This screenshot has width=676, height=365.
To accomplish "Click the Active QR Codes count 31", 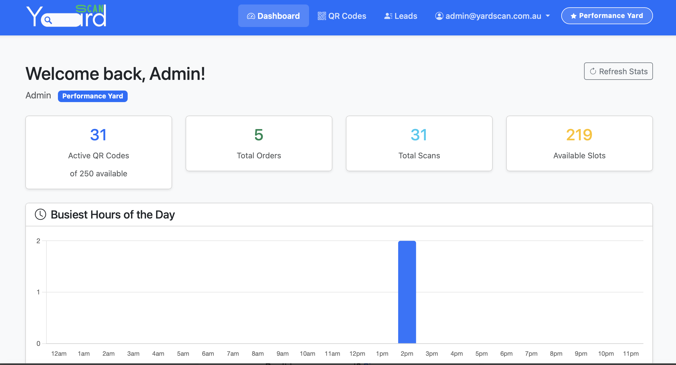I will coord(98,135).
